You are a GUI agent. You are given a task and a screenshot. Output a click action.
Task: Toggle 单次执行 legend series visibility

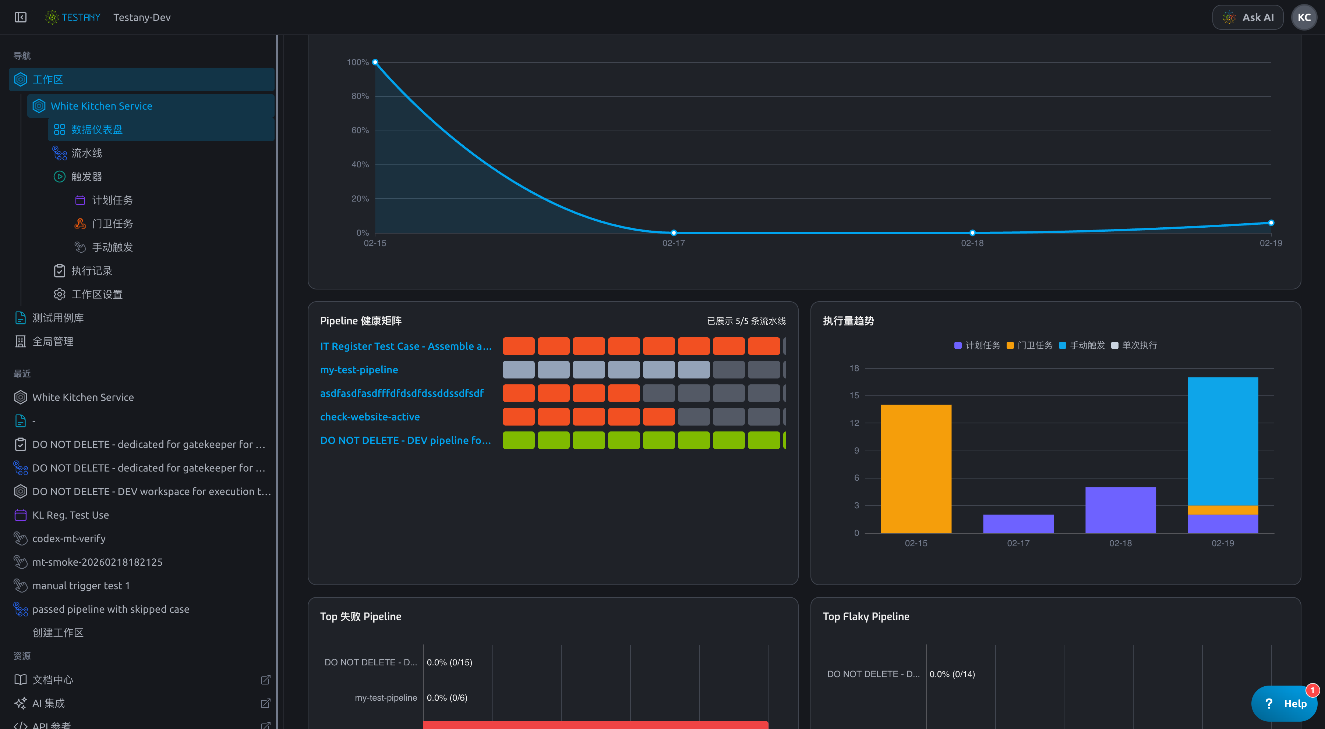(x=1134, y=345)
